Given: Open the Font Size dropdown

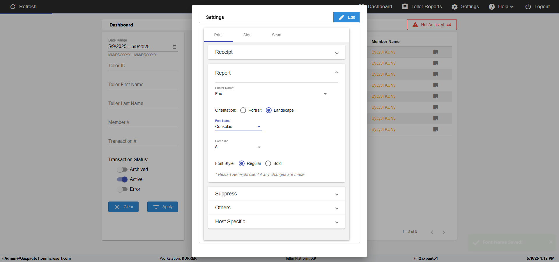Looking at the screenshot, I should pyautogui.click(x=238, y=147).
